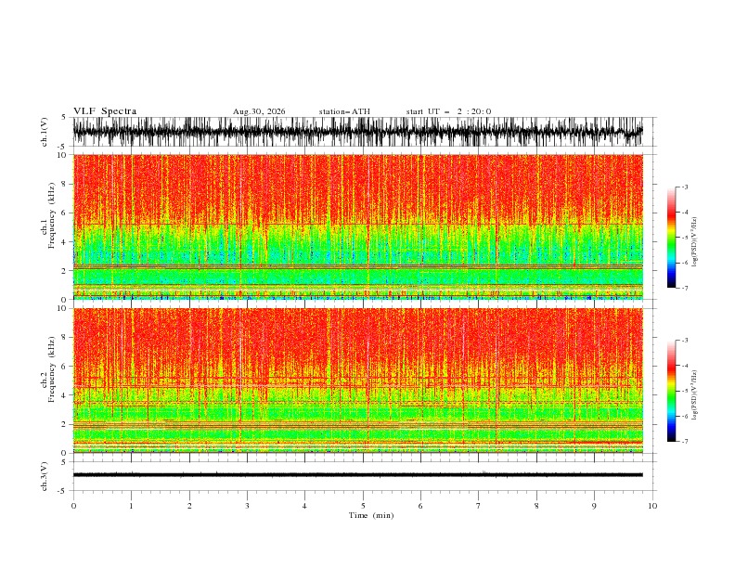Viewport: 735px width, 568px height.
Task: Click the ch.3 waveform trace panel
Action: [357, 475]
